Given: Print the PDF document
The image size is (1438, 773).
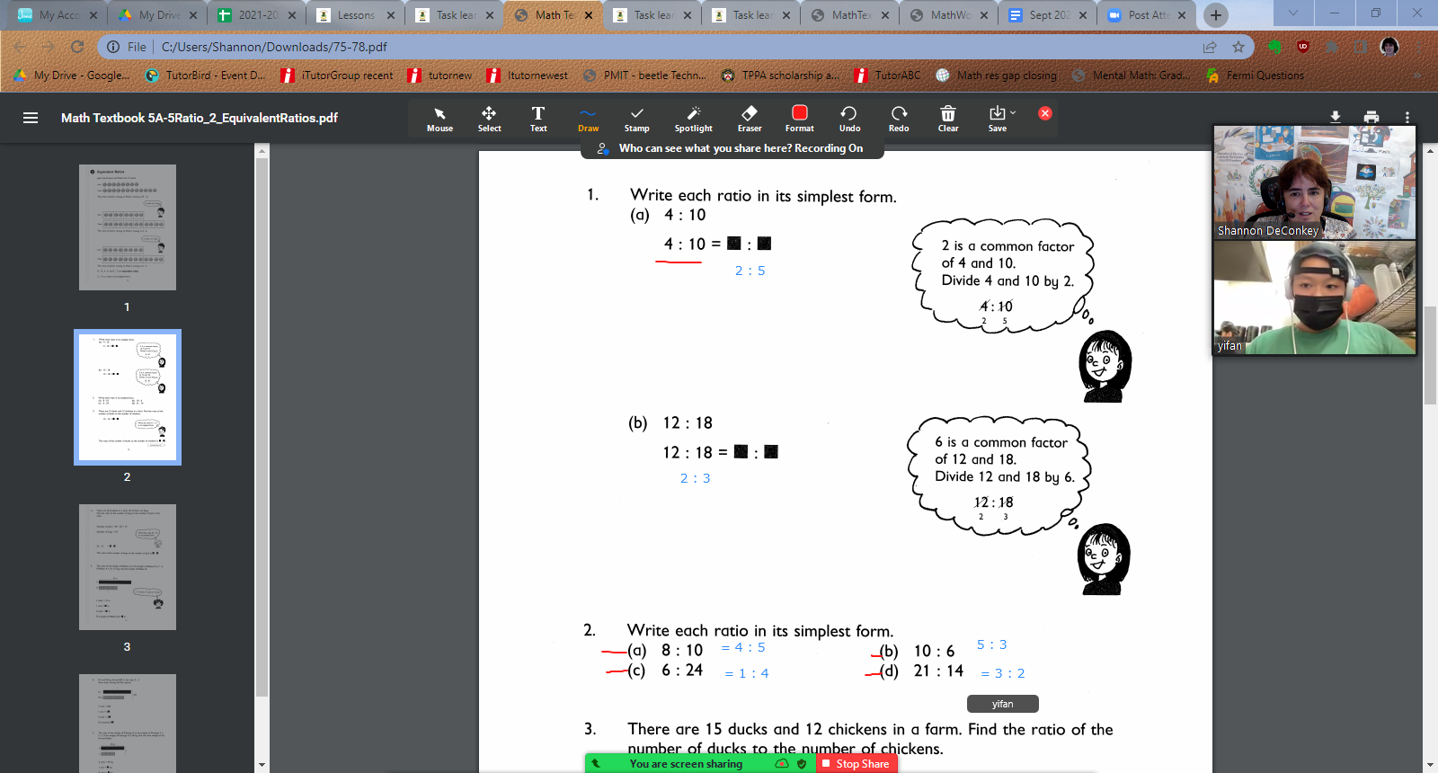Looking at the screenshot, I should coord(1371,118).
